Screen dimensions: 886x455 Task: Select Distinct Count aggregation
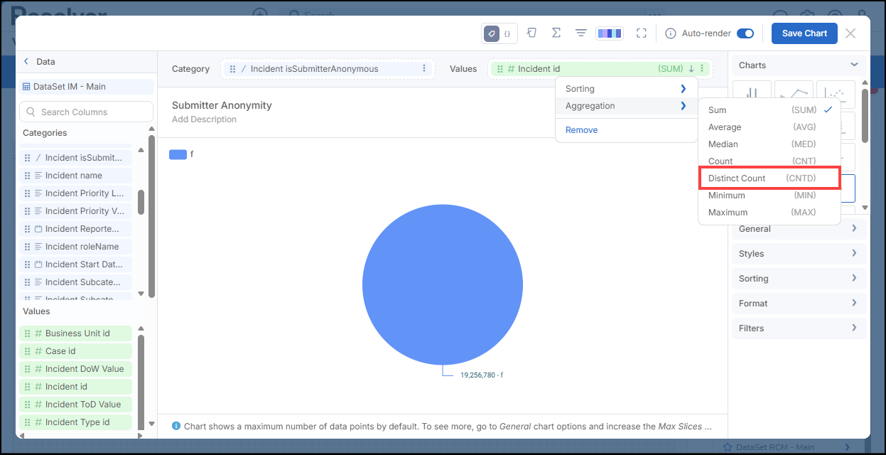click(x=769, y=178)
